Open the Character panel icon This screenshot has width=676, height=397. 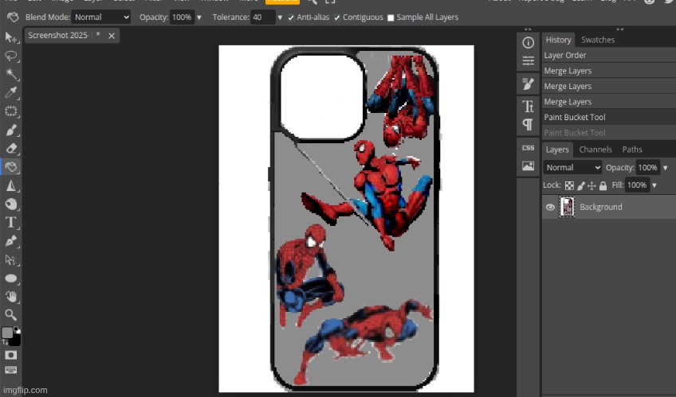tap(528, 106)
